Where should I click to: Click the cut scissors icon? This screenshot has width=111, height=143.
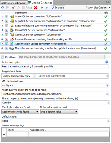[14, 8]
